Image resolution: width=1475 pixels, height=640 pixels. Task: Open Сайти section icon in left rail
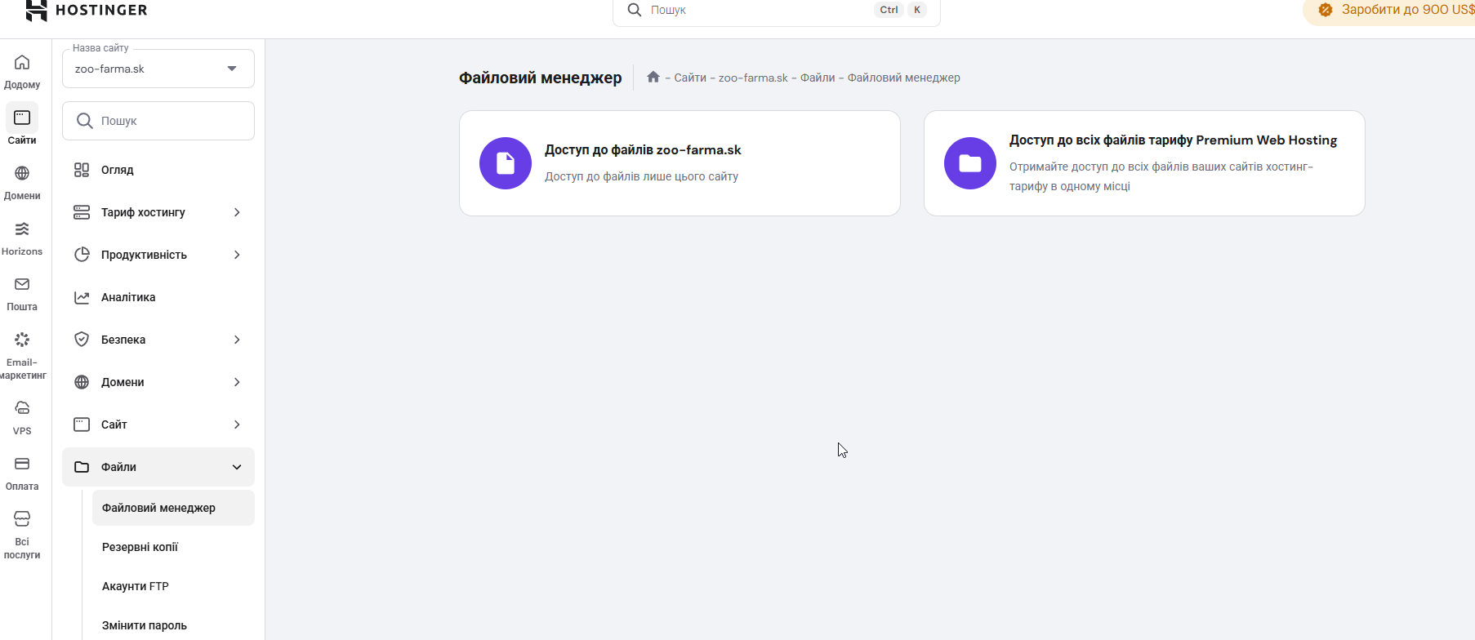[x=22, y=118]
